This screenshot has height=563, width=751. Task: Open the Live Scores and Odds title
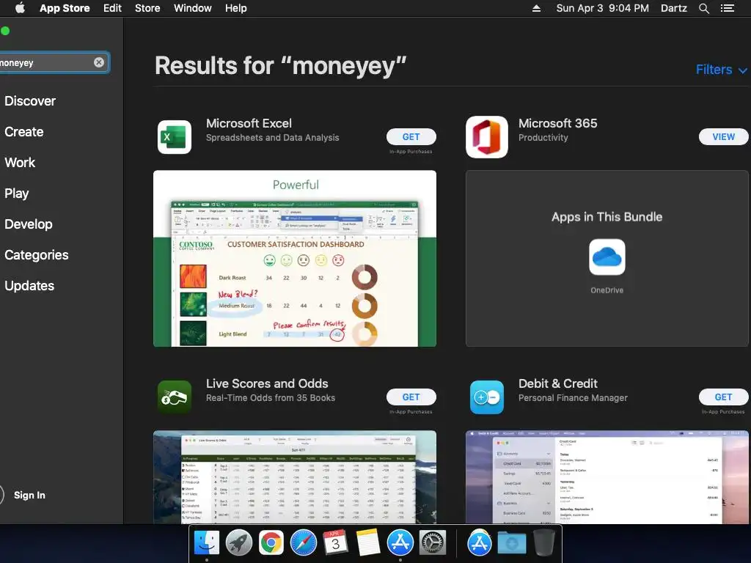267,383
